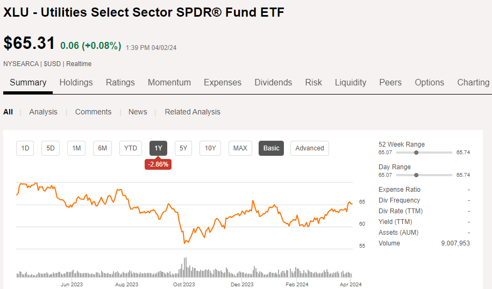The height and width of the screenshot is (289, 492).
Task: Open the Expenses tab
Action: 223,82
